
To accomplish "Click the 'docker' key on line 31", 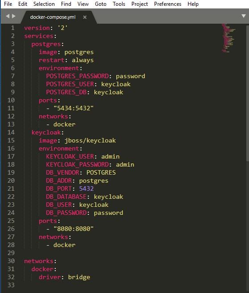I will click(42, 269).
